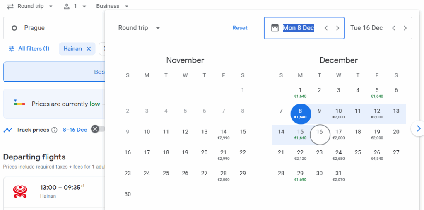This screenshot has height=210, width=424.
Task: Click the Prague origin input field
Action: [54, 28]
